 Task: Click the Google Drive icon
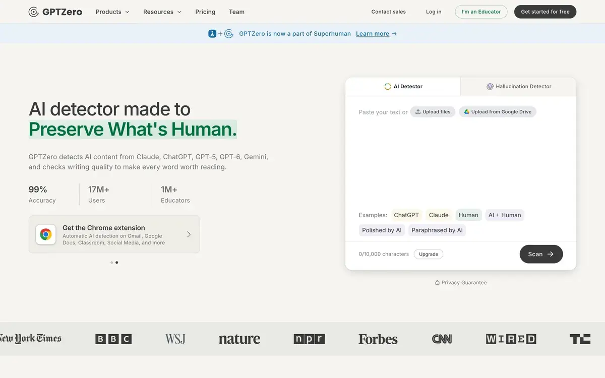[467, 112]
